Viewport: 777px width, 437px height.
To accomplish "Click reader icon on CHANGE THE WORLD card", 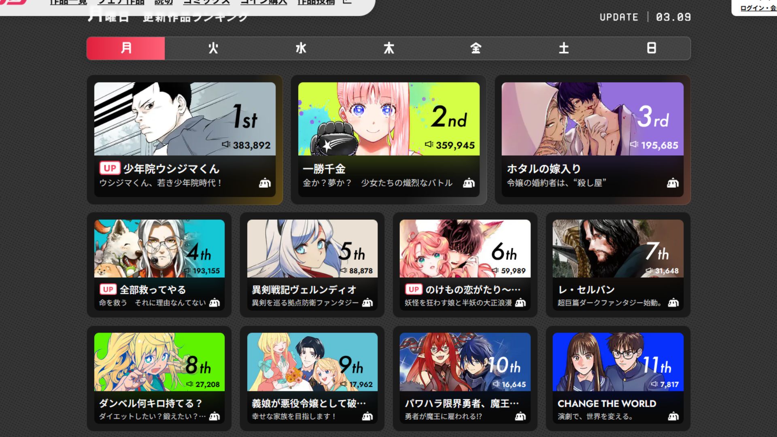I will coord(673,416).
